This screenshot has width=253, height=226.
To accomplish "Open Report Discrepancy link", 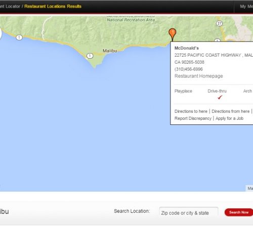I will 193,118.
